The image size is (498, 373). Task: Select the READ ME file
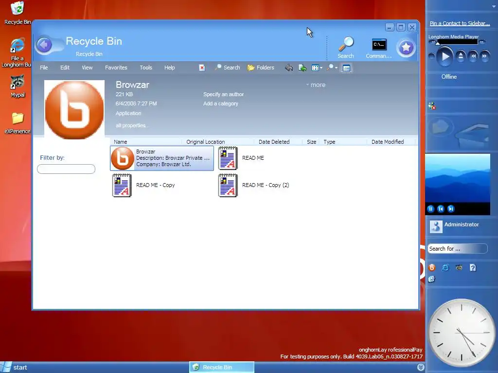[242, 158]
